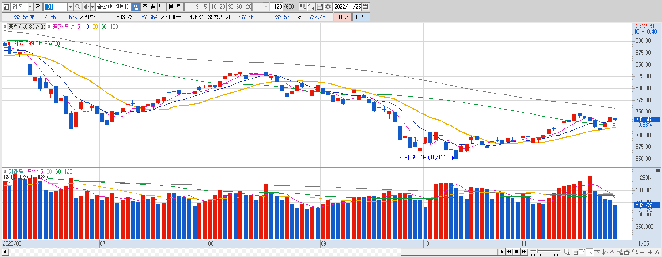Click the moving average line tool icon
Image resolution: width=662 pixels, height=257 pixels.
[597, 252]
